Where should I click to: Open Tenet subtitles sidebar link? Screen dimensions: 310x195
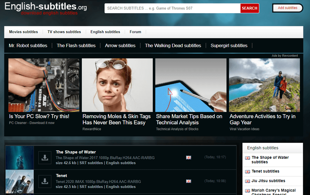coord(265,171)
